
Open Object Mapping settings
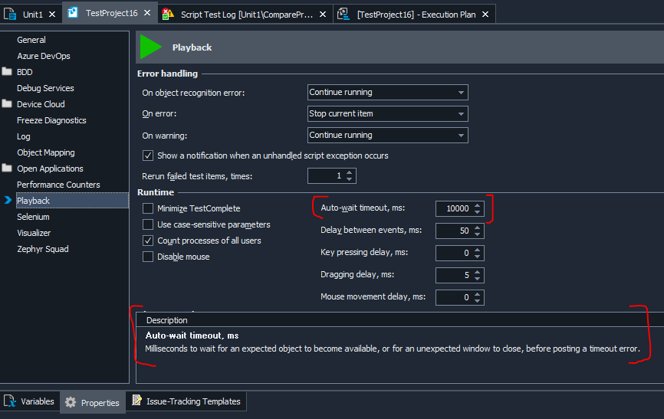[x=46, y=152]
